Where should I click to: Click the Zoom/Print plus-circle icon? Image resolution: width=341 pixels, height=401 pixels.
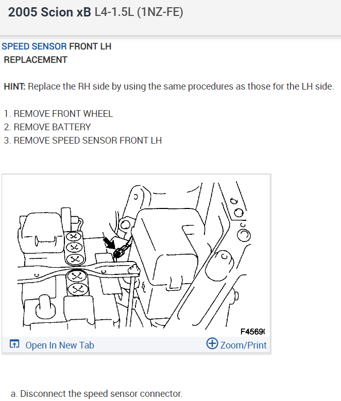(212, 343)
